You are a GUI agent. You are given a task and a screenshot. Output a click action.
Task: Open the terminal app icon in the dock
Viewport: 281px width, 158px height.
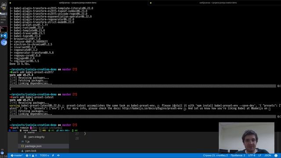point(4,29)
